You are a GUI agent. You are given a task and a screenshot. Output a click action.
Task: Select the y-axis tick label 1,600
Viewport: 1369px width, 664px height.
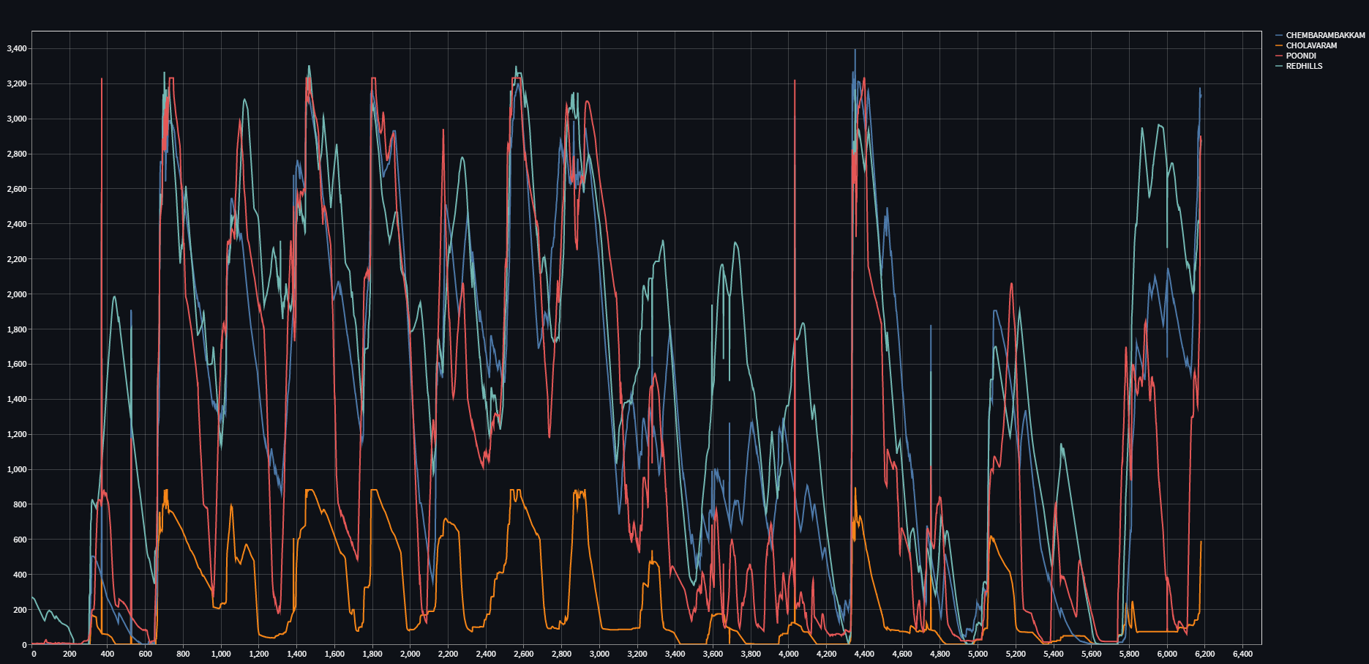pos(17,365)
